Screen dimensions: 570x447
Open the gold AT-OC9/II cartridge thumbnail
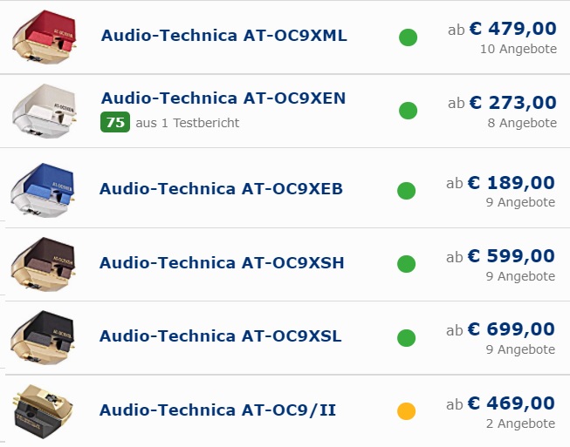pyautogui.click(x=43, y=412)
